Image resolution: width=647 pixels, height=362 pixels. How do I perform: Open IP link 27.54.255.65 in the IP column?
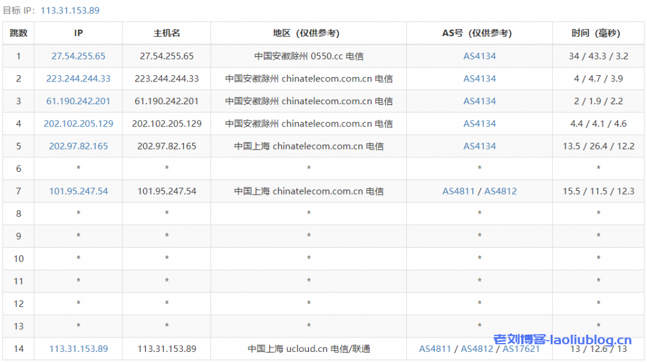pyautogui.click(x=78, y=56)
